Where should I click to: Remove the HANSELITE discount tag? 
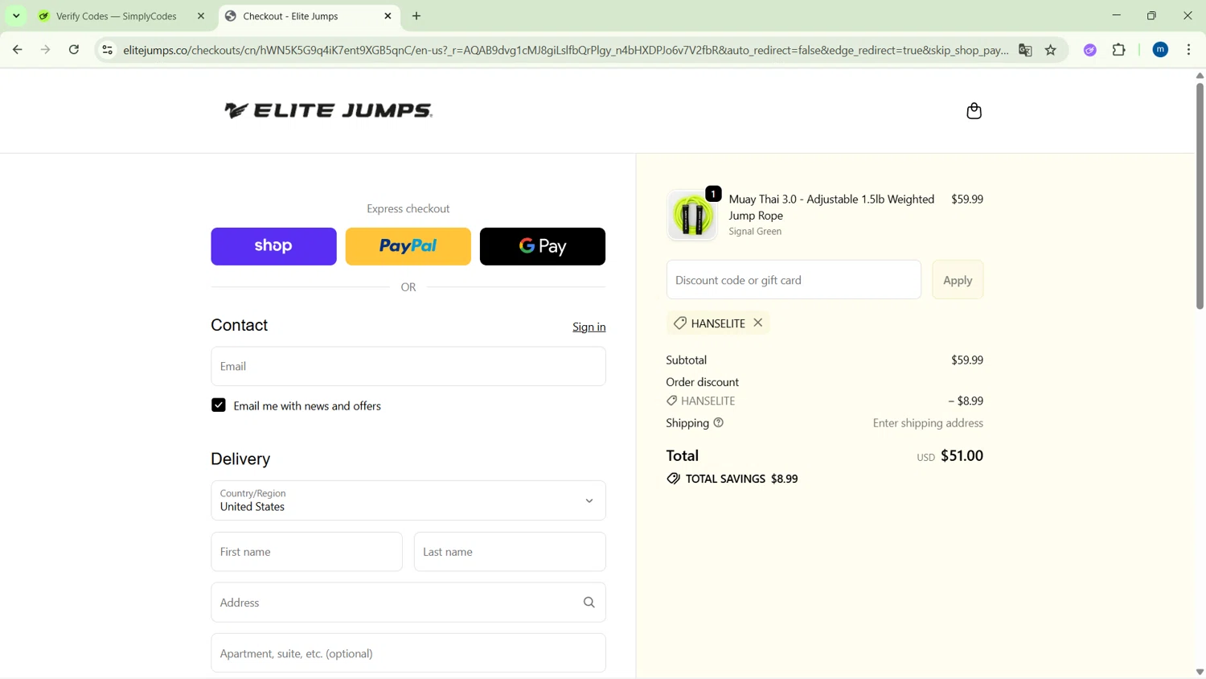pos(758,323)
